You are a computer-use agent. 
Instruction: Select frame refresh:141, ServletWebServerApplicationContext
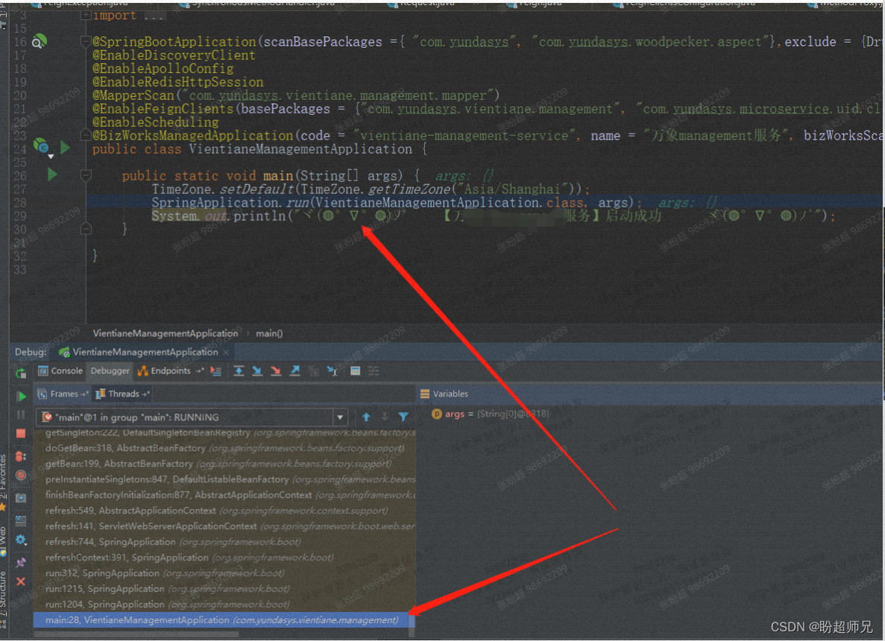(224, 526)
